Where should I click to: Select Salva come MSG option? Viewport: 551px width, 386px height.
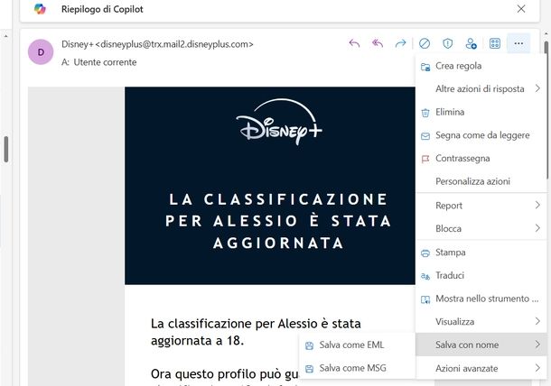pyautogui.click(x=354, y=369)
